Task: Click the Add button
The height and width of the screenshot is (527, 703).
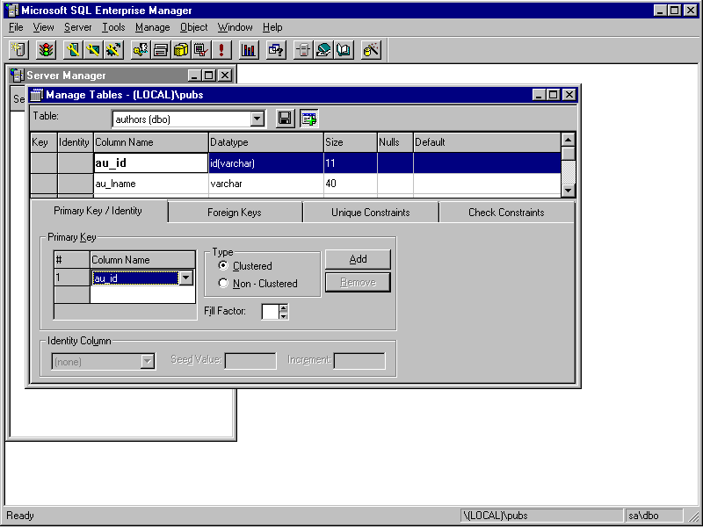Action: (x=358, y=259)
